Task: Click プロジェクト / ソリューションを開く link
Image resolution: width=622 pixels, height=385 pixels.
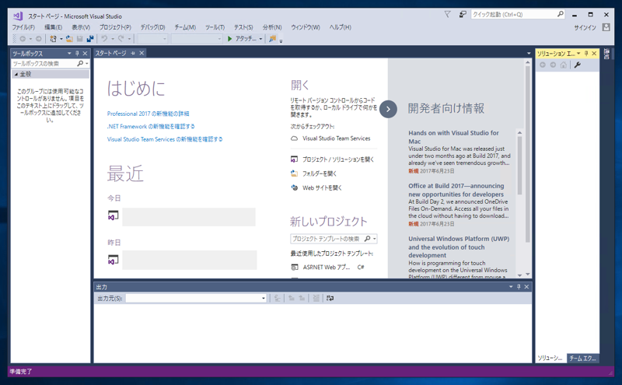Action: [x=338, y=159]
